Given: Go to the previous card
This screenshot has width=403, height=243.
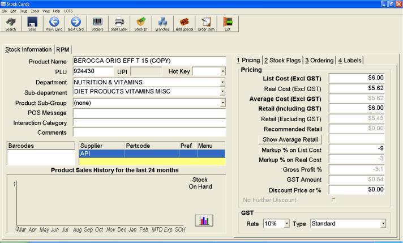Looking at the screenshot, I should [x=53, y=24].
